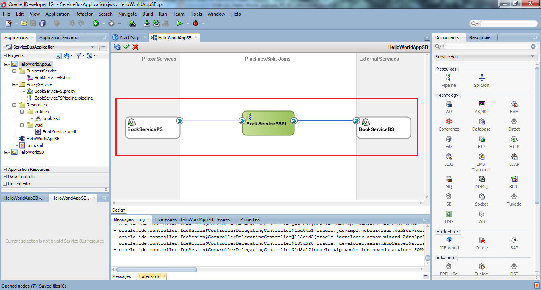Select the REST technology icon

514,179
